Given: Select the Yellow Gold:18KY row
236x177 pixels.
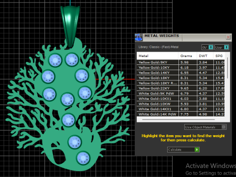Looking at the screenshot, I should [181, 78].
